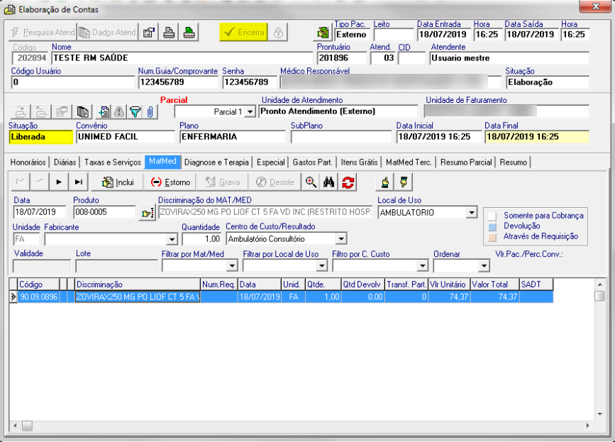Click the cascaded windows icon in Parcial toolbar

[x=62, y=112]
